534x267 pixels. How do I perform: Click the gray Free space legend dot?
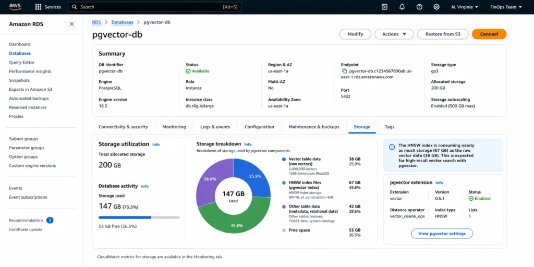coord(284,230)
